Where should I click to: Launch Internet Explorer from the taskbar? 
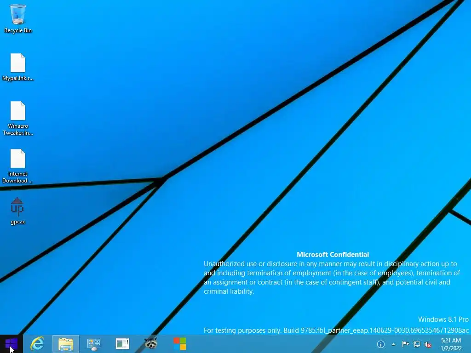37,344
